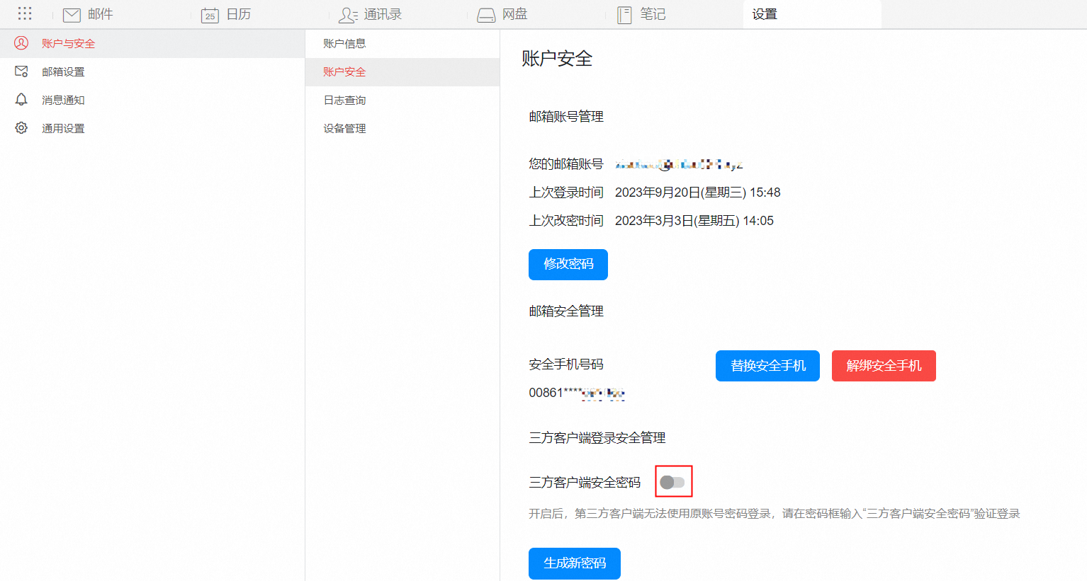This screenshot has height=581, width=1087.
Task: Select 日志查询 in the submenu
Action: pyautogui.click(x=344, y=100)
